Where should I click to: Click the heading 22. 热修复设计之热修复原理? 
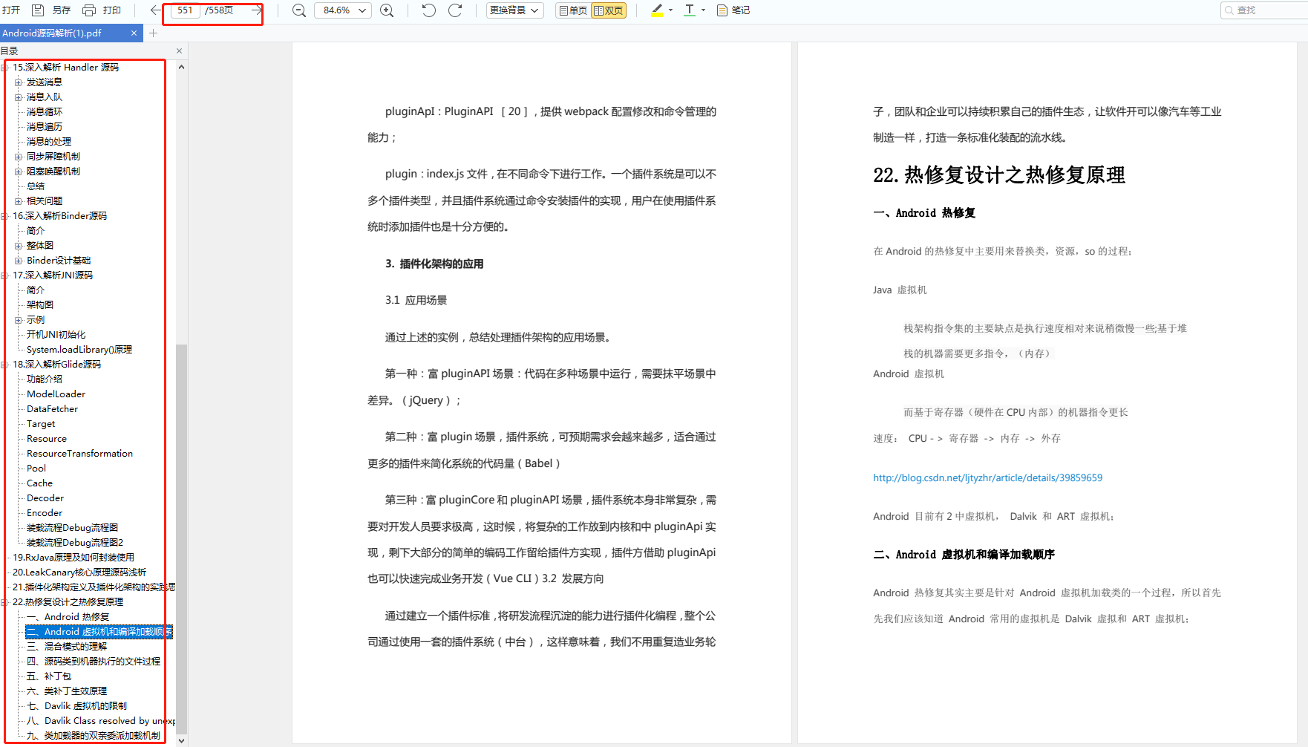(x=999, y=175)
